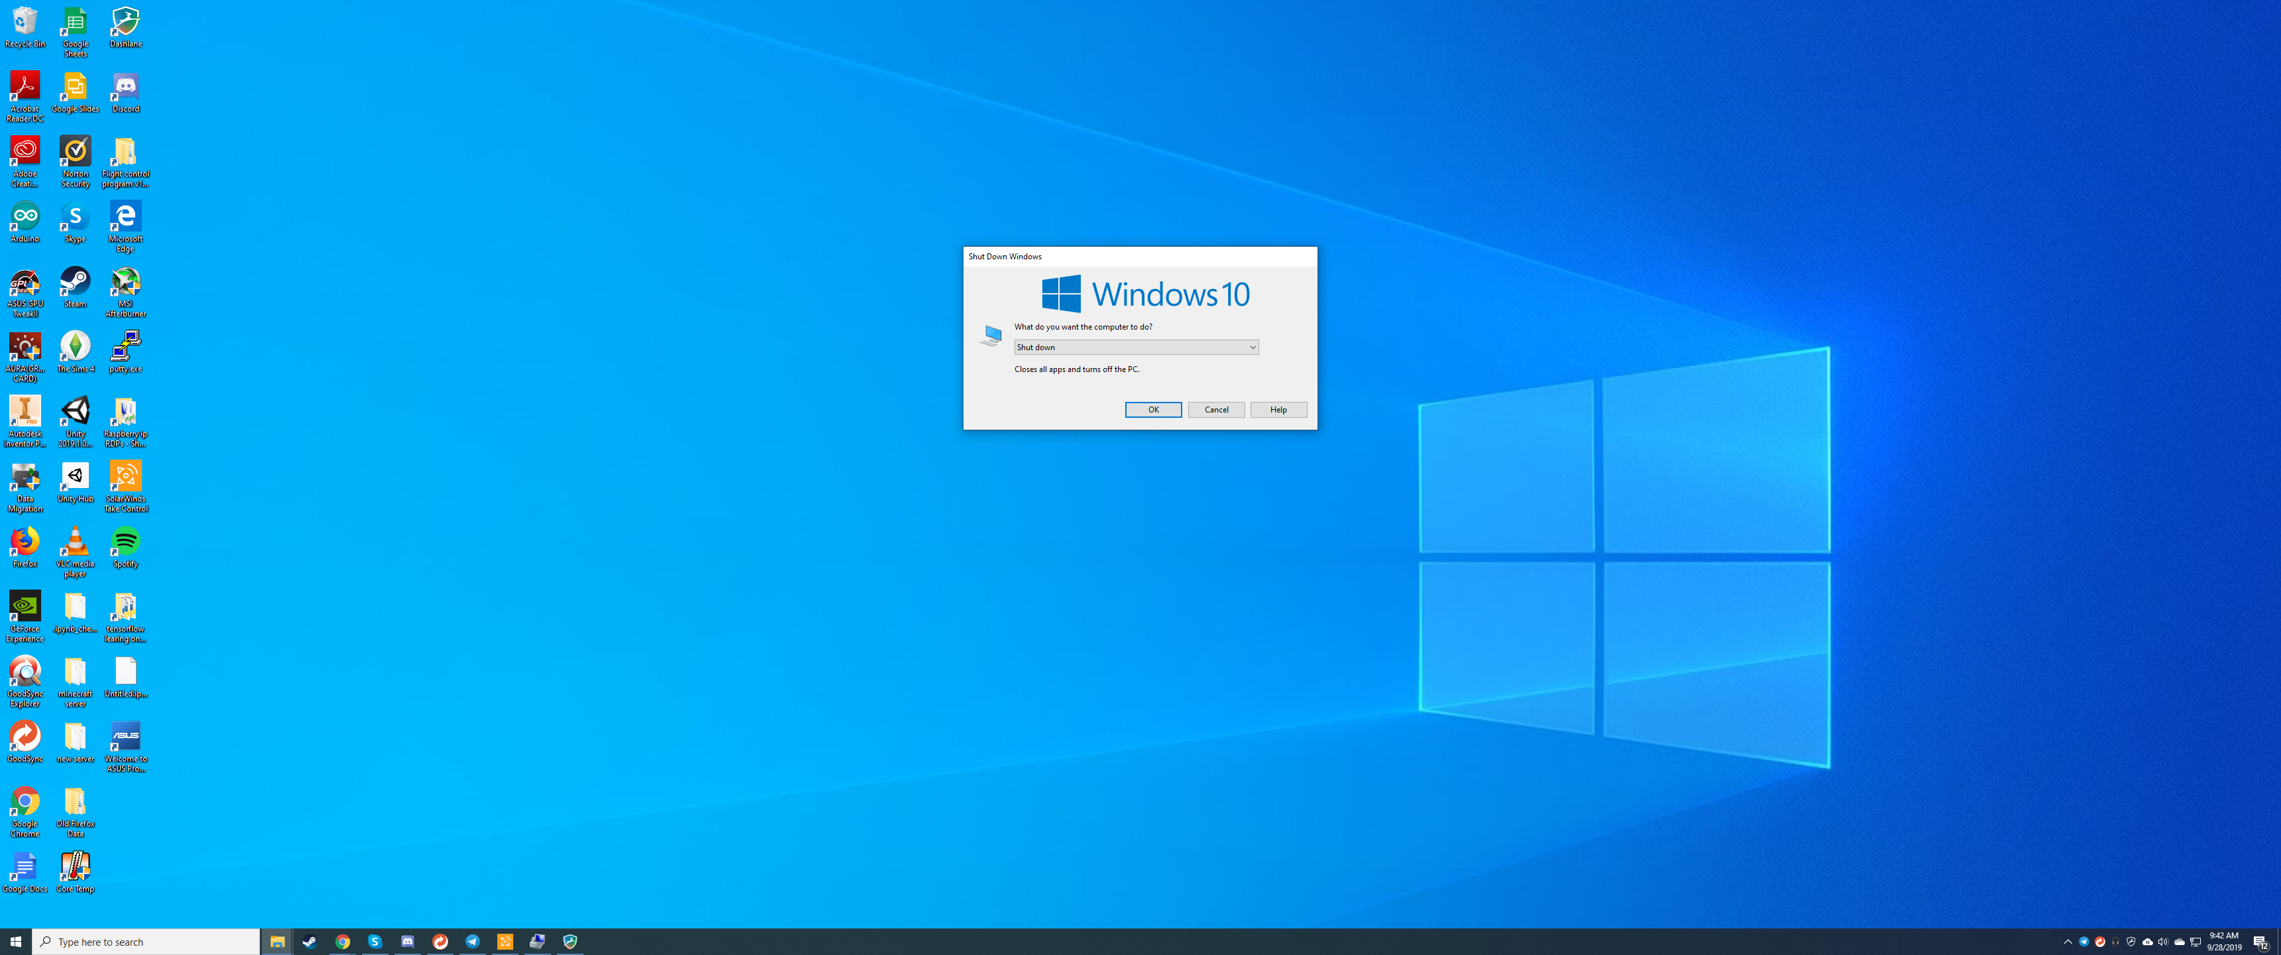
Task: Open Telegram from the taskbar
Action: tap(473, 942)
